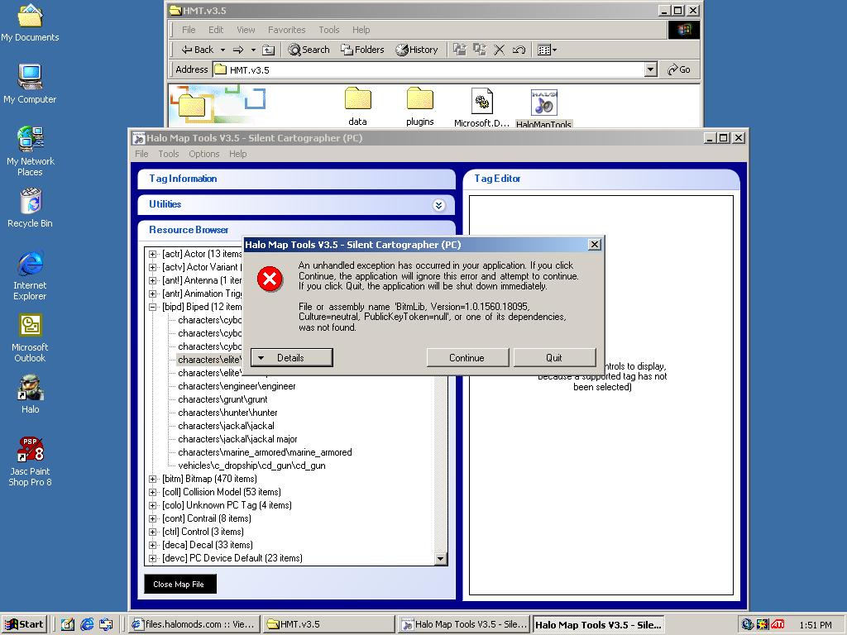Select the Jasc Paint Shop Pro 8 shortcut
The height and width of the screenshot is (635, 847).
pos(30,461)
